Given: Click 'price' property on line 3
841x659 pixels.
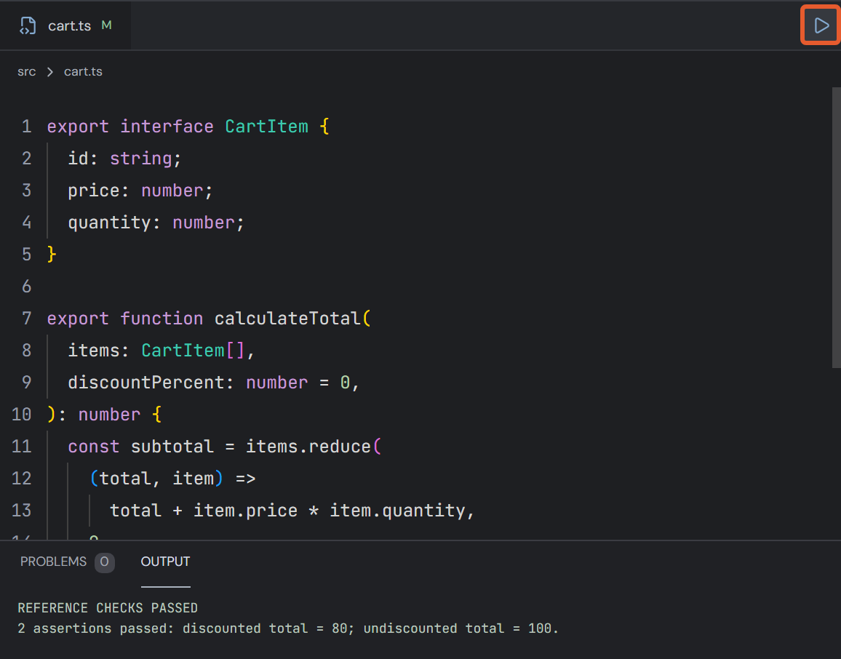Looking at the screenshot, I should [94, 191].
